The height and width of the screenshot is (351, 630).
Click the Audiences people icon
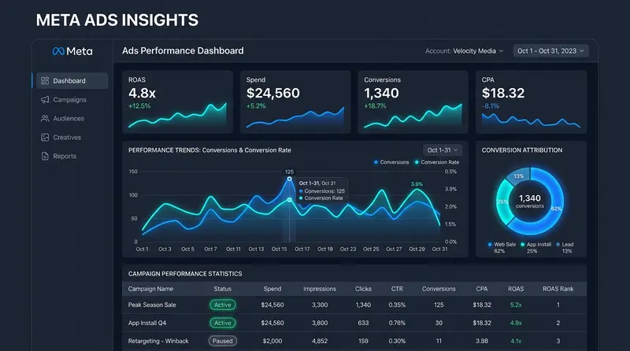[45, 119]
